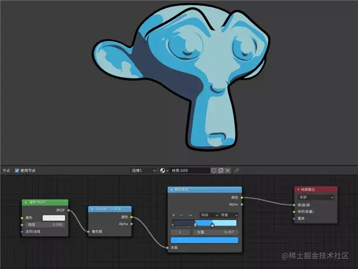
Task: Remove color stop with minus button
Action: [x=181, y=215]
